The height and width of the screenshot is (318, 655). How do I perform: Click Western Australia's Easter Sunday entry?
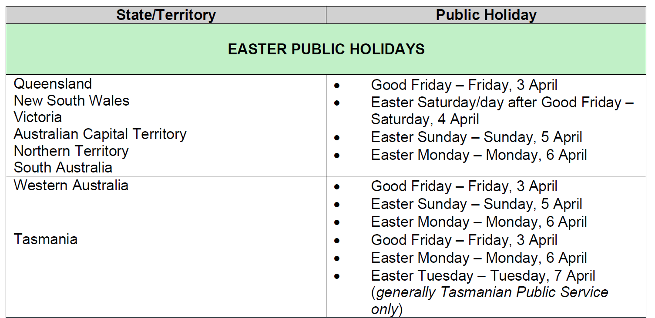point(477,204)
